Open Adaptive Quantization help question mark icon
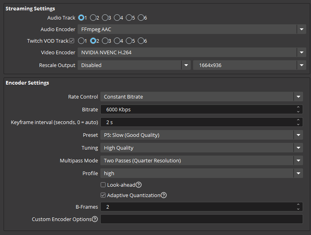311x235 pixels. (x=164, y=195)
